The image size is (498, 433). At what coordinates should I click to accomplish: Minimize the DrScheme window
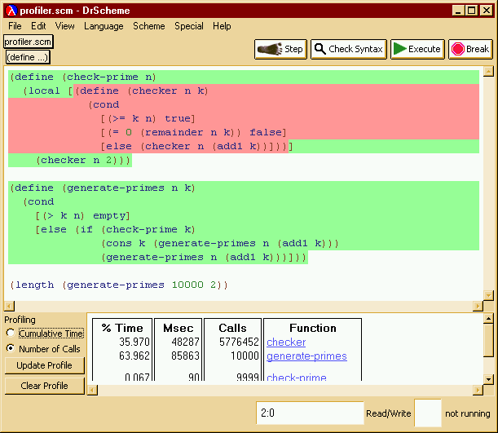point(458,11)
